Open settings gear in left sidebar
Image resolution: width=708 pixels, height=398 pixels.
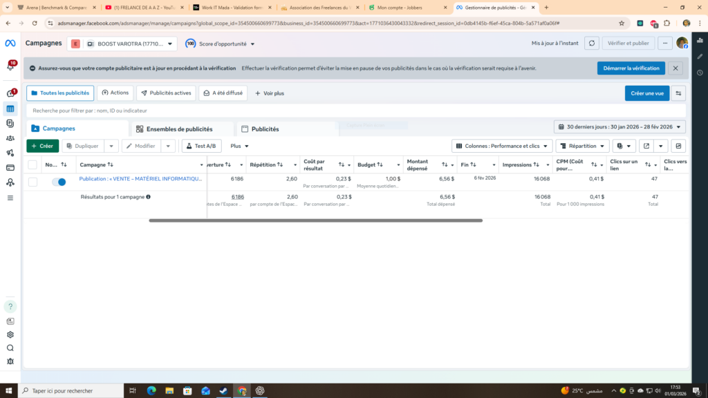click(x=10, y=335)
